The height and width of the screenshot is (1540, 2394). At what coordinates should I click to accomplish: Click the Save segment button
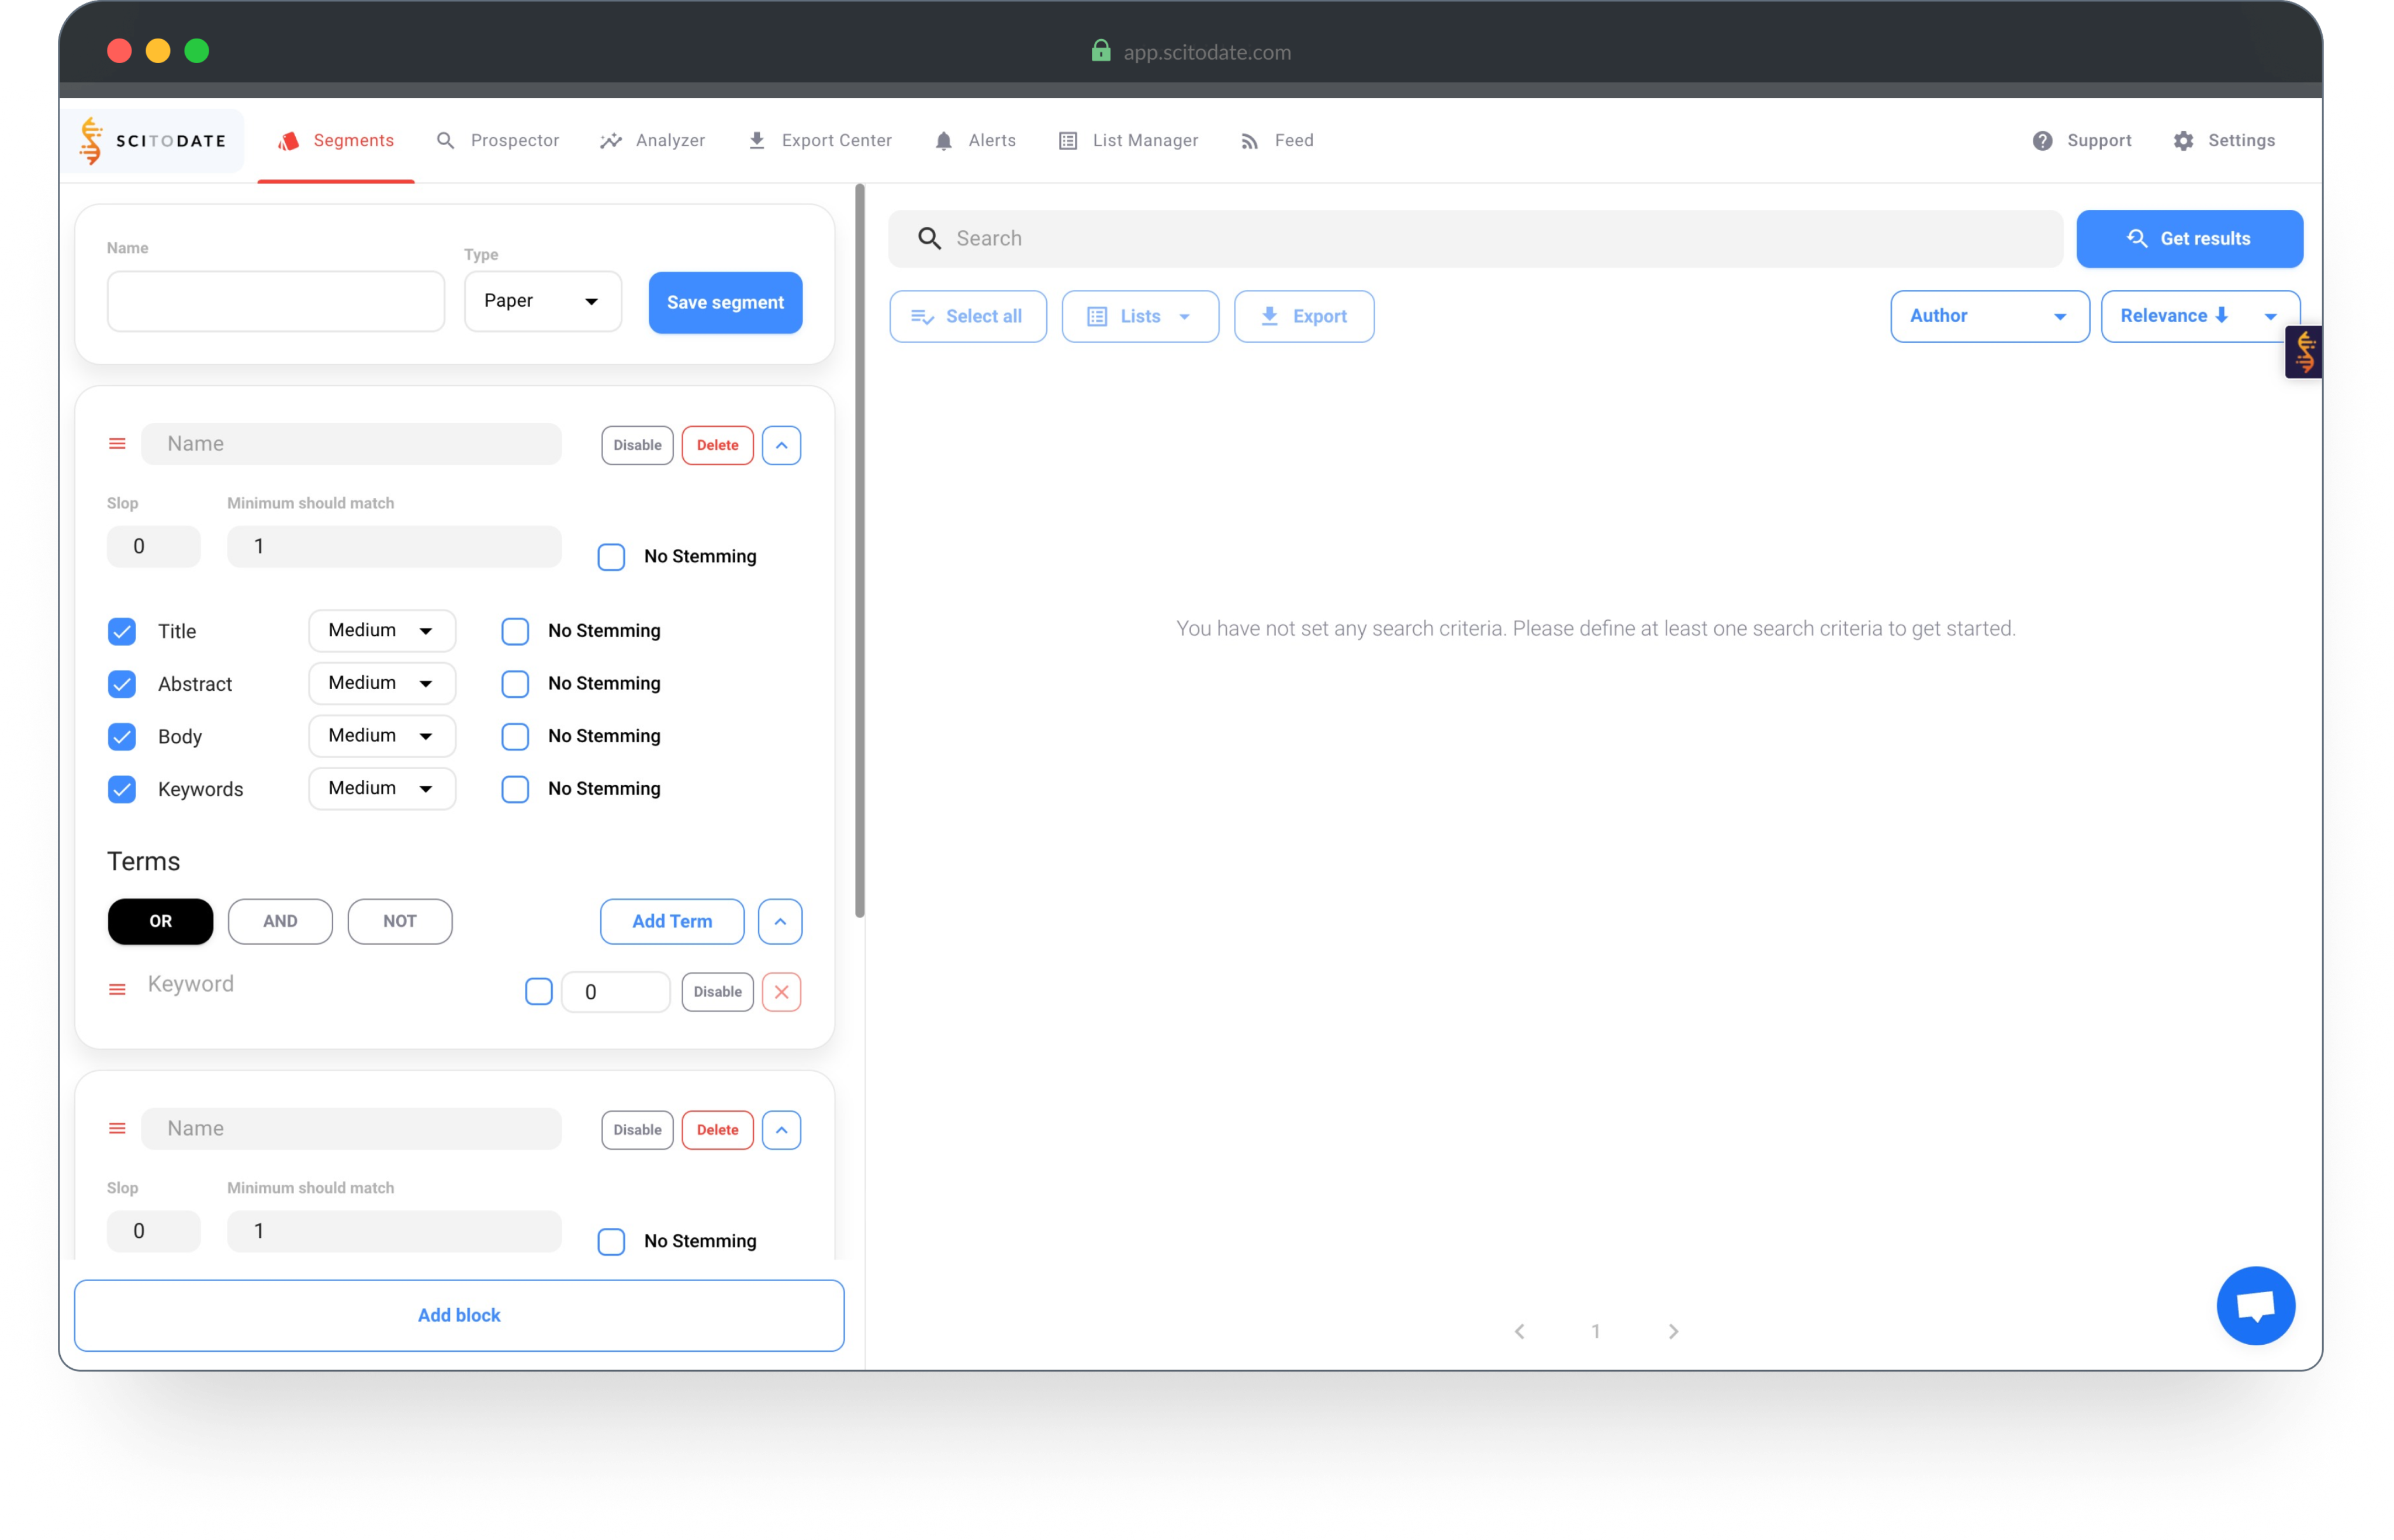pyautogui.click(x=725, y=302)
